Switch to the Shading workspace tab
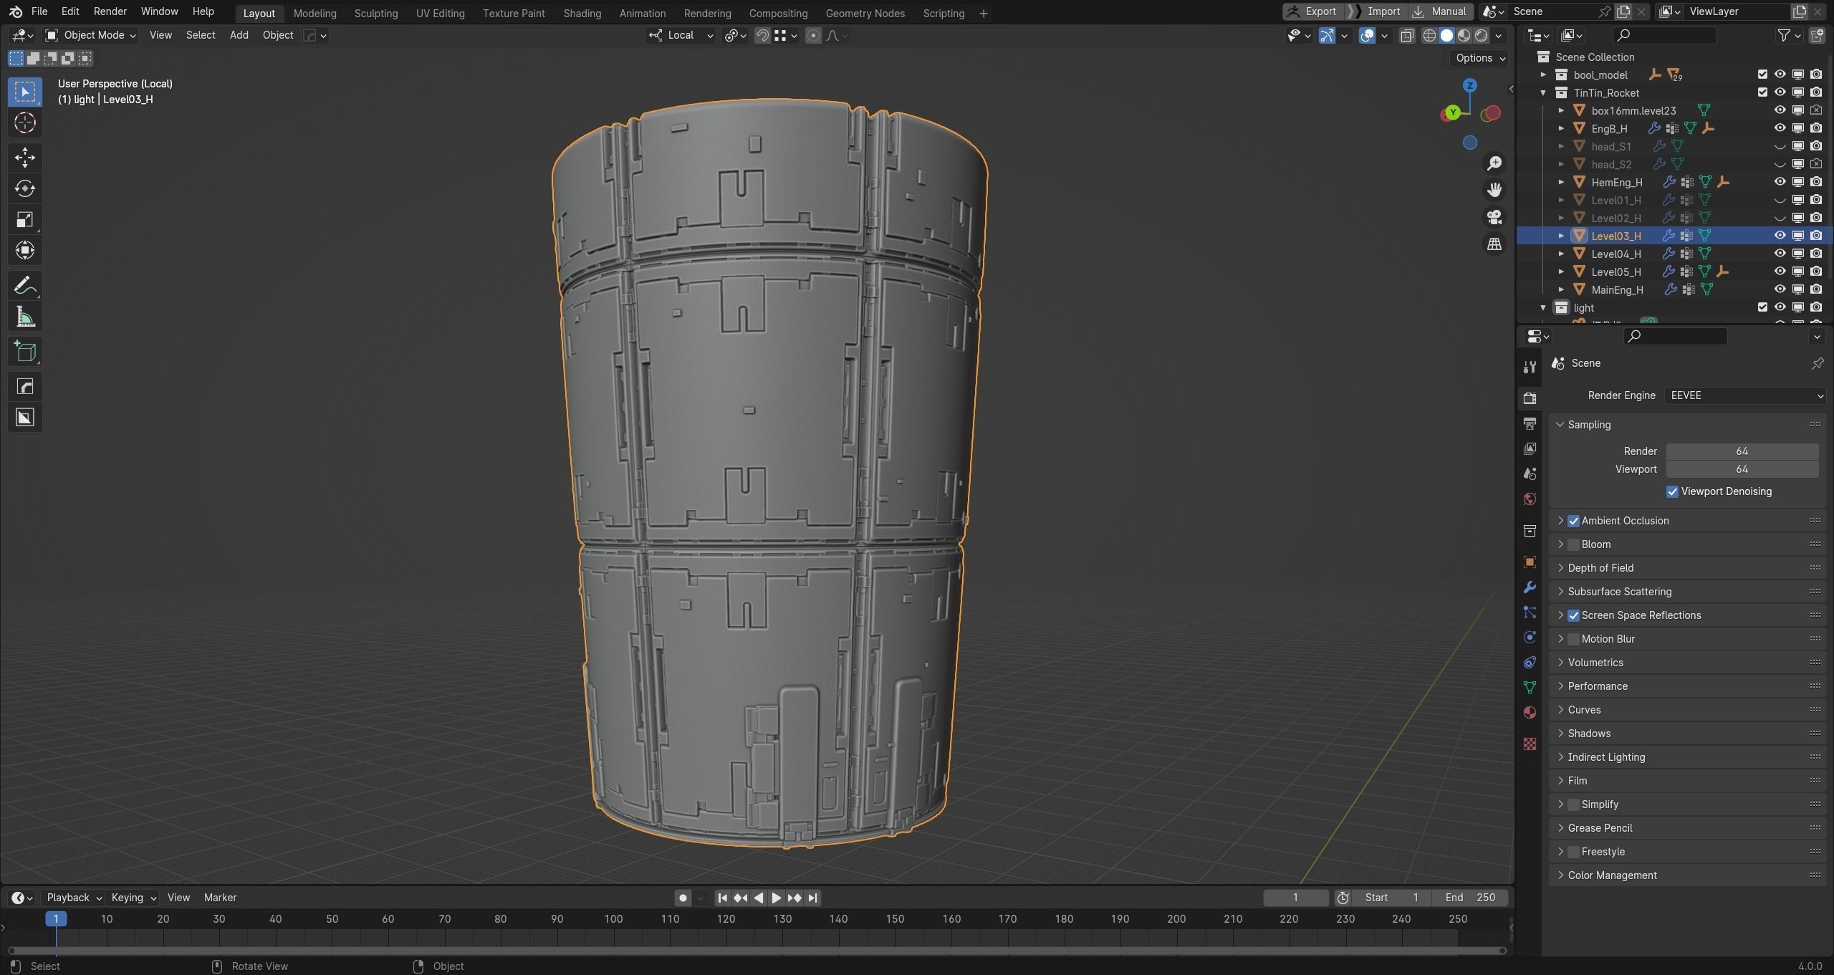The height and width of the screenshot is (975, 1834). [x=582, y=13]
